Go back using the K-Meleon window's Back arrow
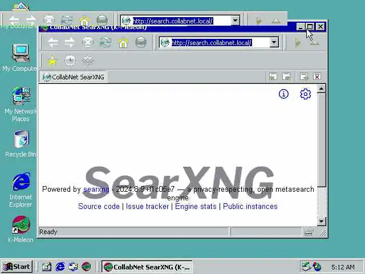Screen dimensions: 365x274 (x=53, y=43)
